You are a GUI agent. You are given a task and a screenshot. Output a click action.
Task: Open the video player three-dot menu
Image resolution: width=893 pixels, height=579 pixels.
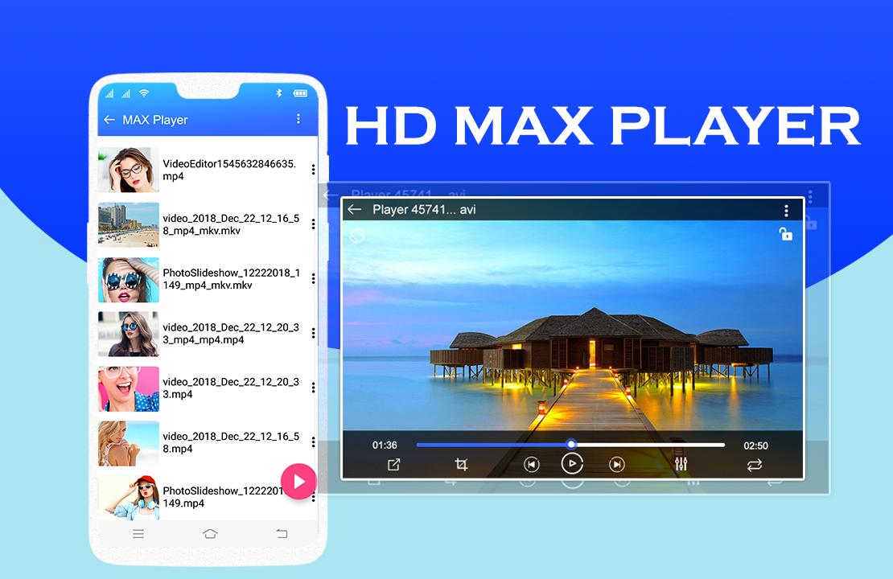pyautogui.click(x=786, y=211)
